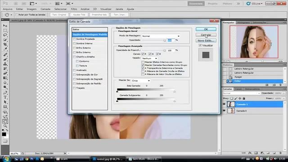Screen dimensions: 288x162
Task: Switch to the Canais tab
Action: pos(238,89)
